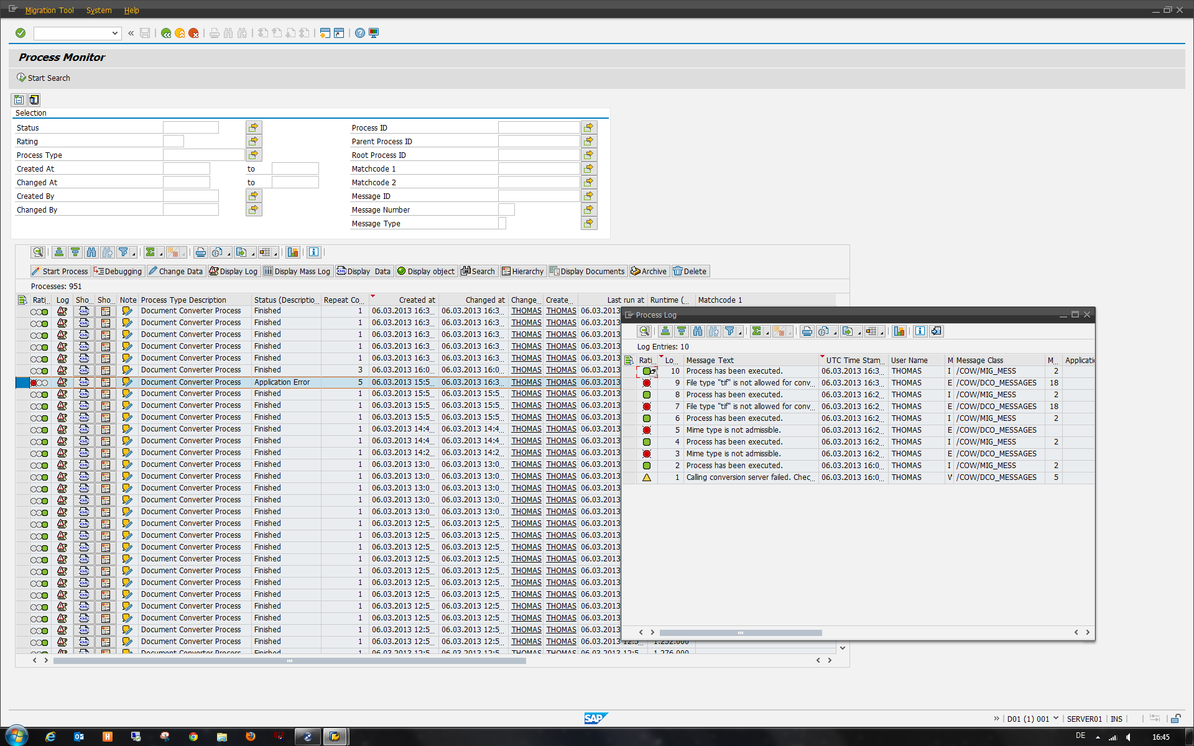1194x746 pixels.
Task: Click the Display Mass Log button
Action: tap(297, 271)
